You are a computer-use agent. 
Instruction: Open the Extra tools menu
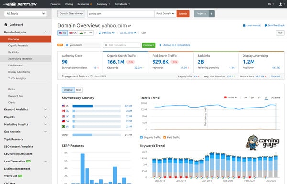coord(122,4)
